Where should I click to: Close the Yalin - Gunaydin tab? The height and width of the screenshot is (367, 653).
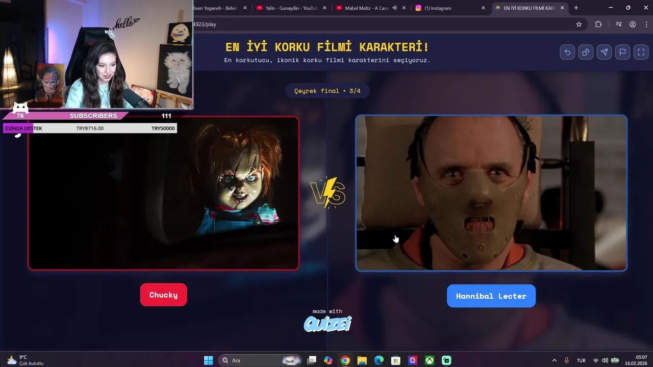pos(324,8)
